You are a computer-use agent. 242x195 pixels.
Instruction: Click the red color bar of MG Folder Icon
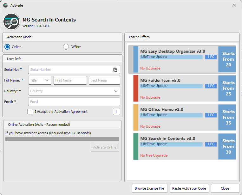tap(136, 88)
